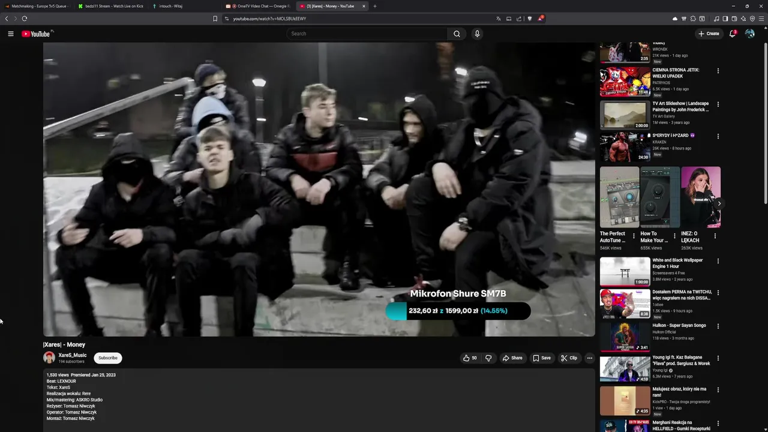Image resolution: width=768 pixels, height=432 pixels.
Task: Open site settings icon beside the URL
Action: [227, 19]
